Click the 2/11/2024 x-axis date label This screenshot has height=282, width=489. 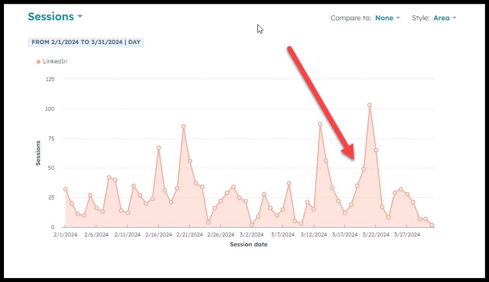127,235
